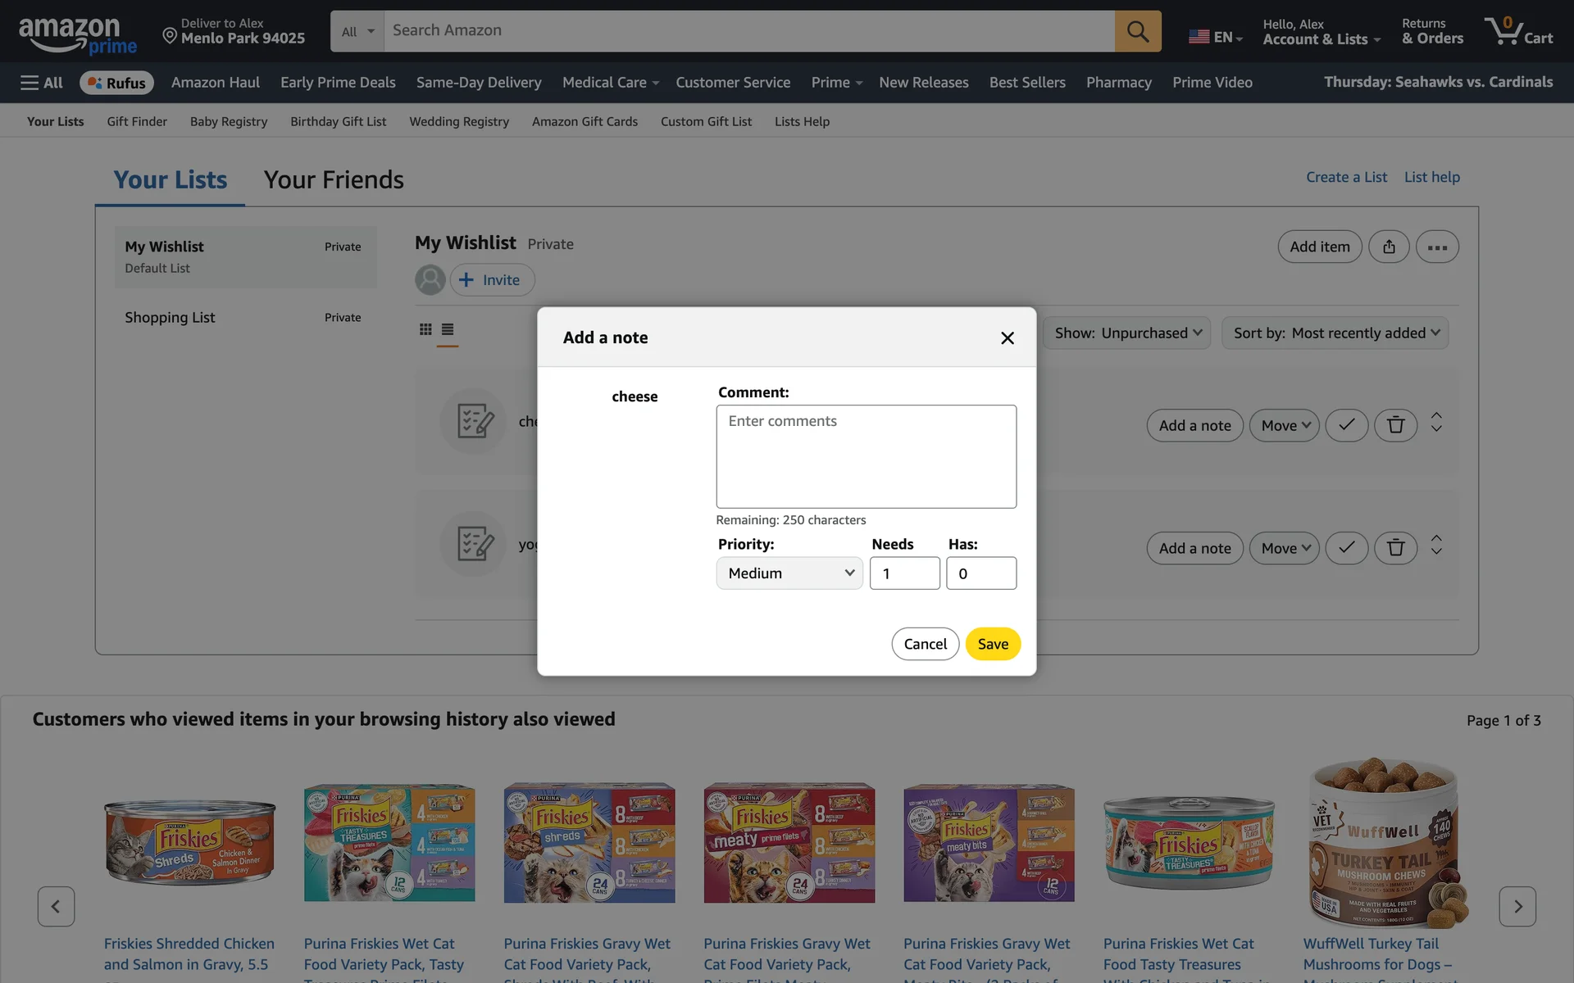Mark second item purchased with checkmark
The width and height of the screenshot is (1574, 983).
tap(1346, 548)
